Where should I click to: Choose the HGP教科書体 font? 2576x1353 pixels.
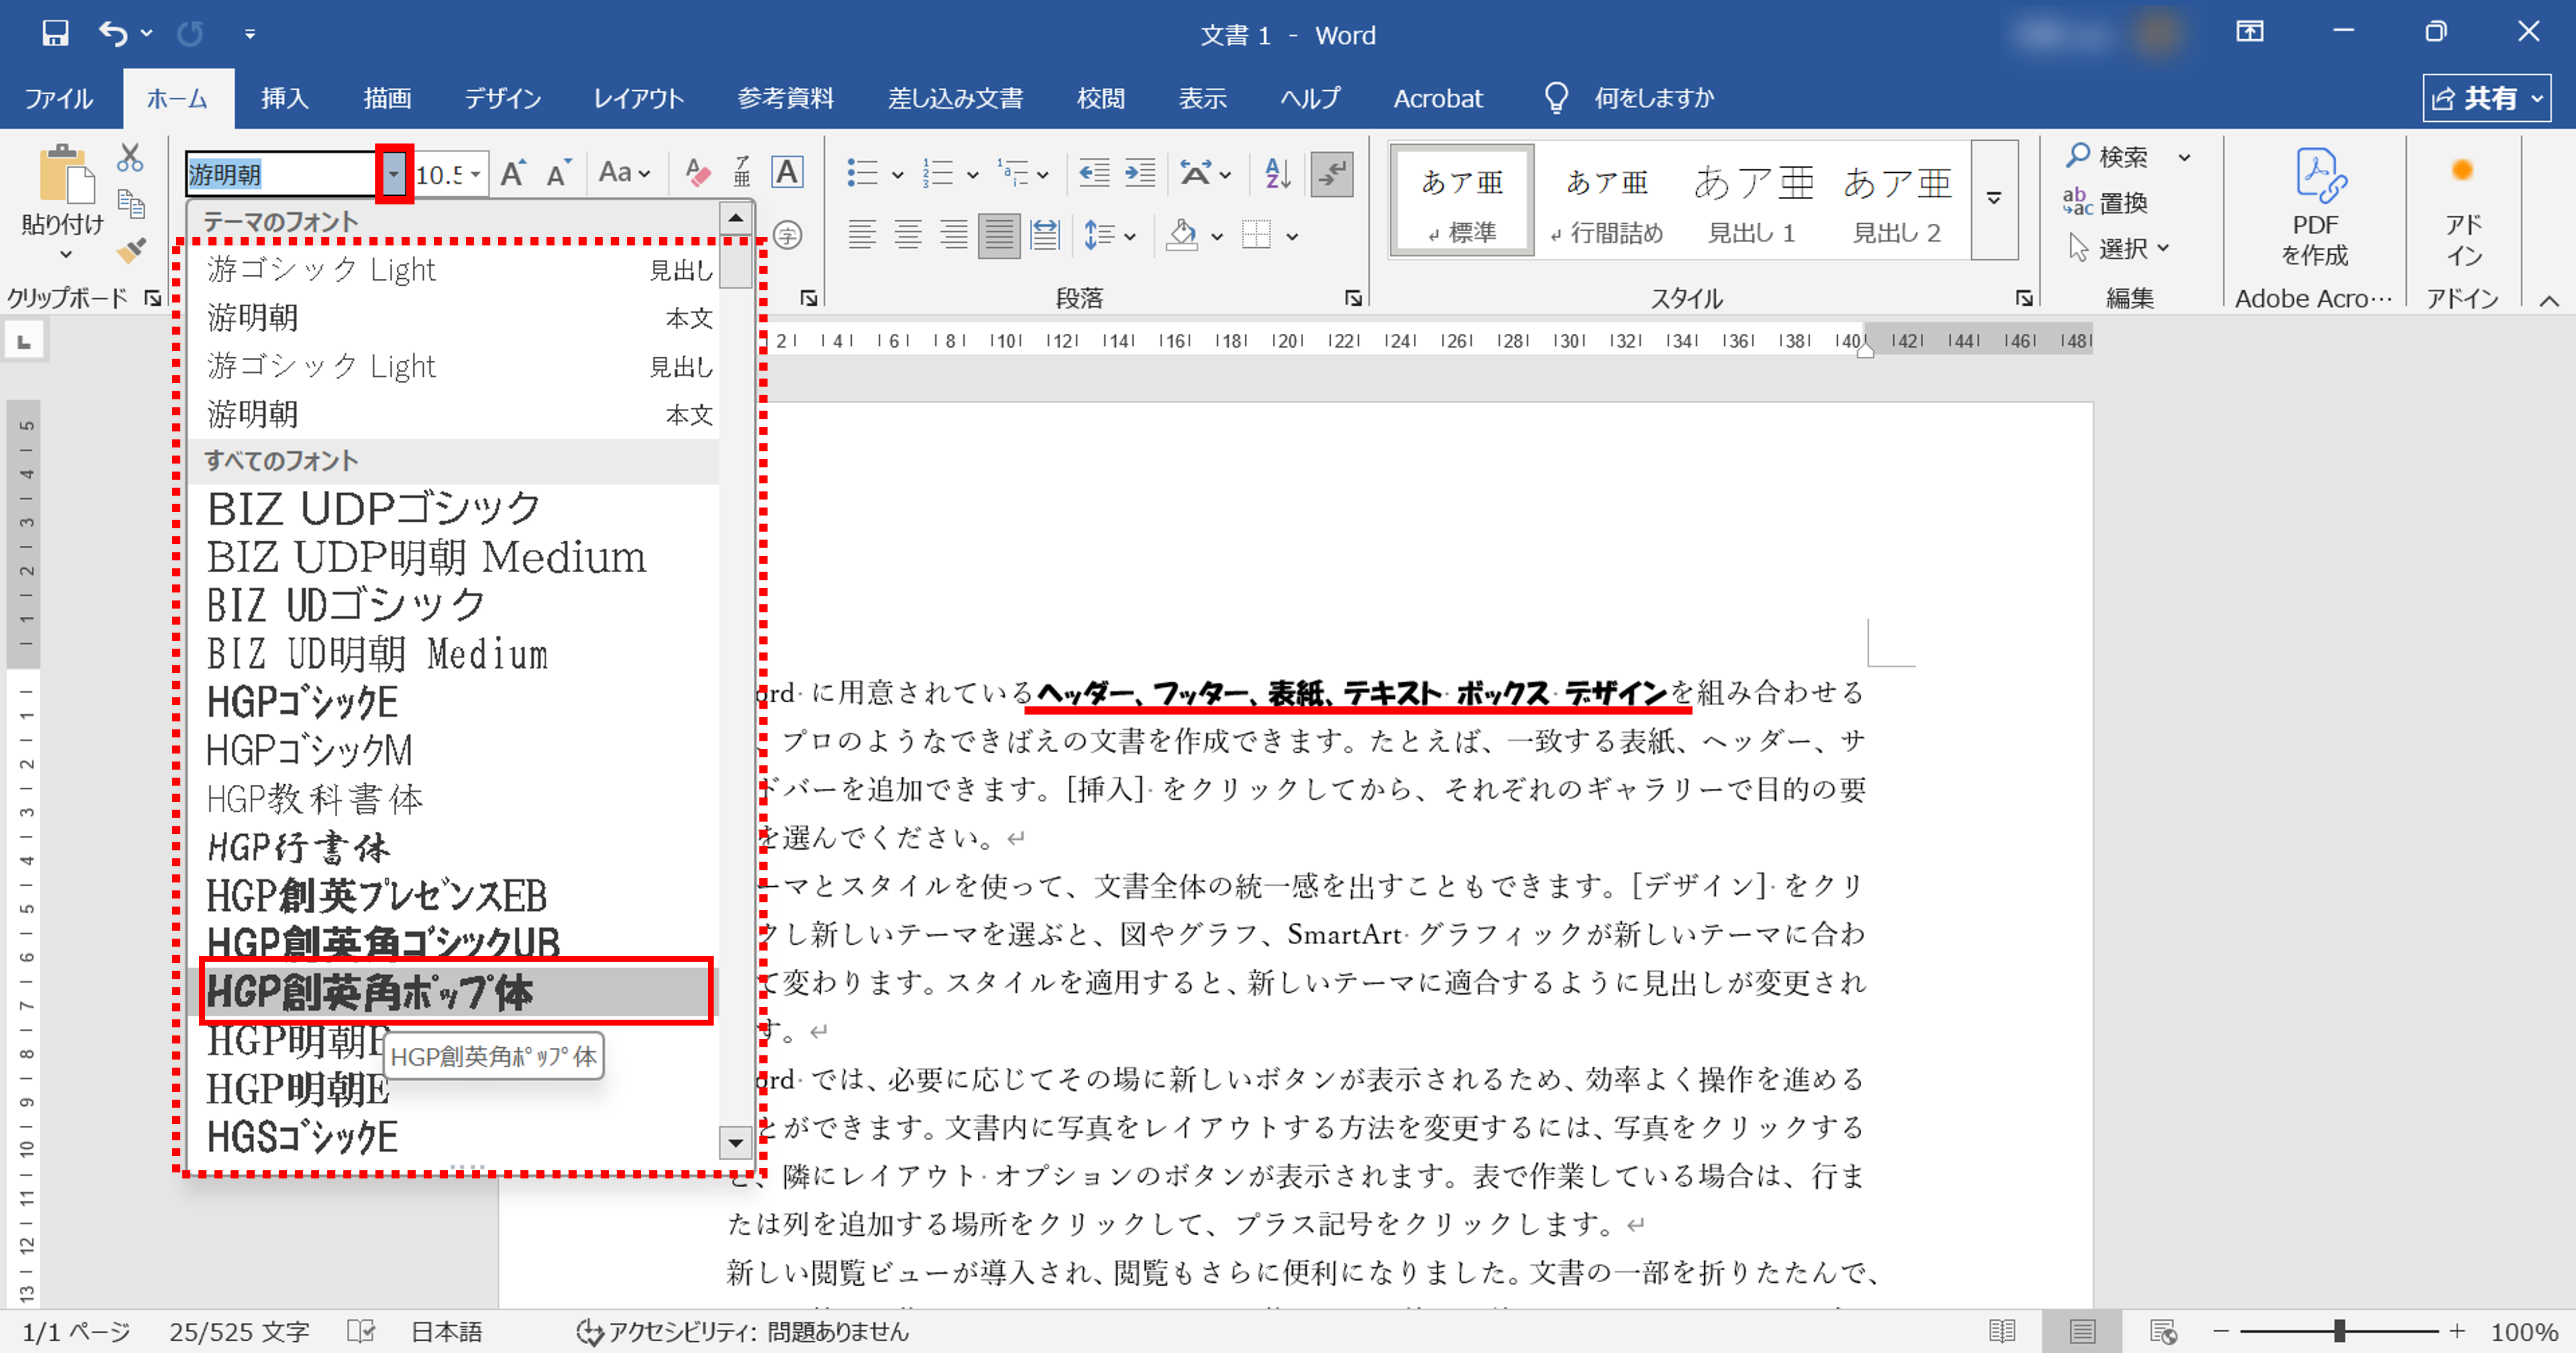coord(453,798)
